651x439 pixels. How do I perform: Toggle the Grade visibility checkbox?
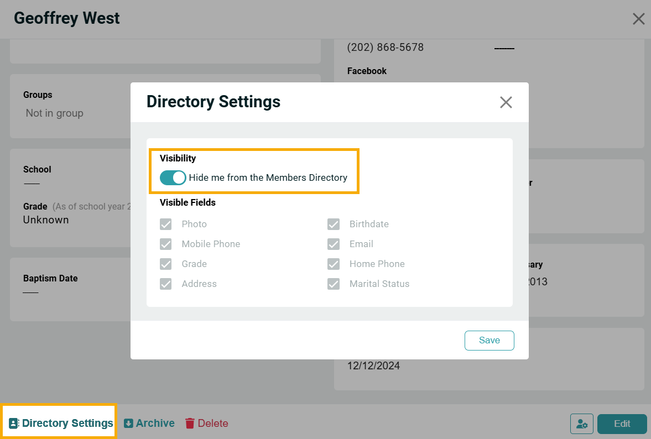(x=166, y=264)
